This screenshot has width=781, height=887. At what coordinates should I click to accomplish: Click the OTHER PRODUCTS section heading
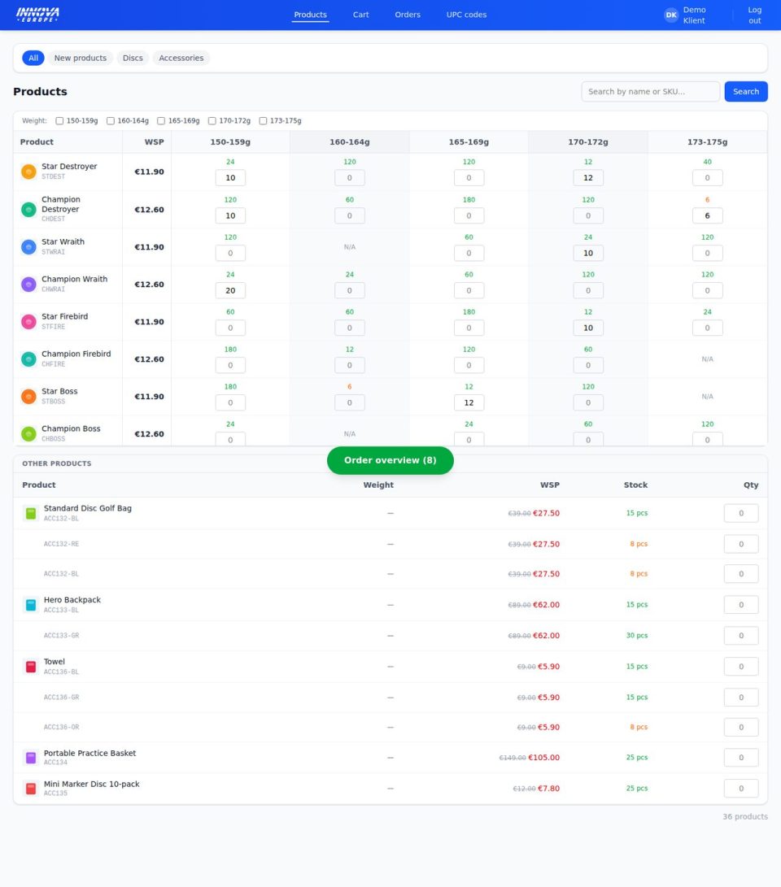click(57, 463)
